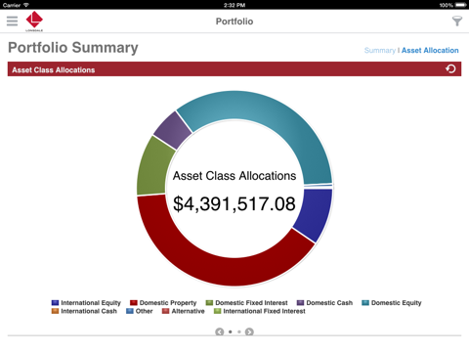Click 'International Equity' legend label

tap(91, 303)
